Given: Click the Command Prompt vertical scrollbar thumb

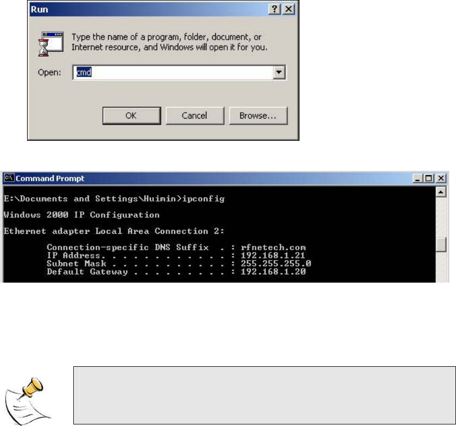Looking at the screenshot, I should [x=441, y=245].
